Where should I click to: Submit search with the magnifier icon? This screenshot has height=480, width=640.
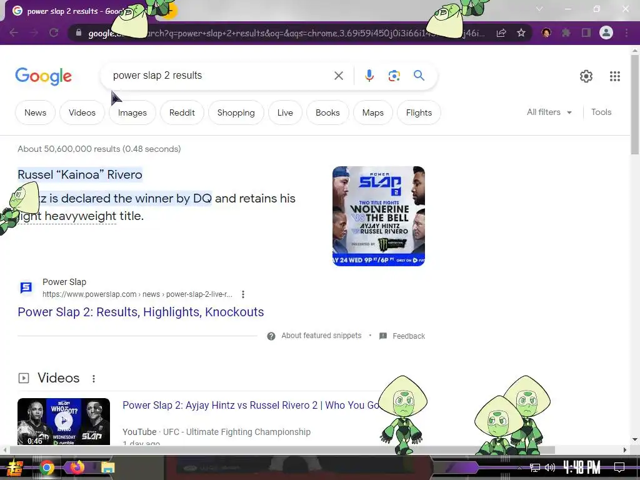tap(419, 76)
